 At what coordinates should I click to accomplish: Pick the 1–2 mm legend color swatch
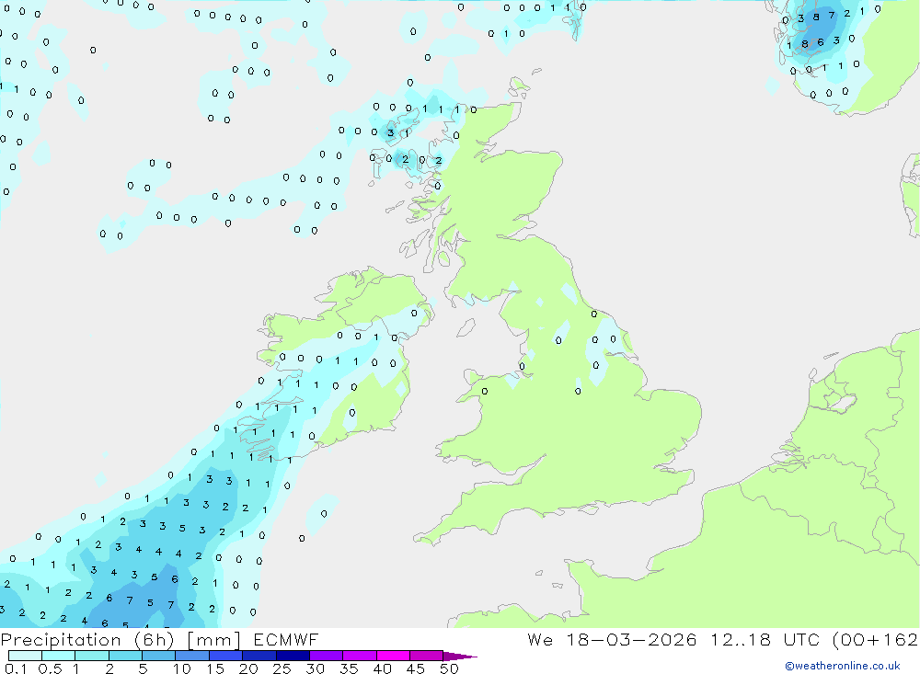coord(92,656)
